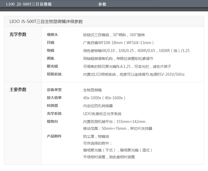Click the 物镜 label
This screenshot has width=208, height=171.
(x=51, y=50)
